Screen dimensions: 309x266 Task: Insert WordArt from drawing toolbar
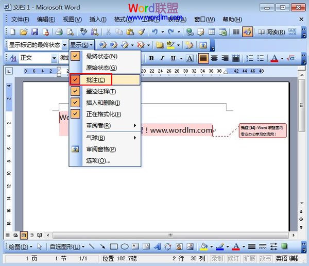pyautogui.click(x=157, y=246)
